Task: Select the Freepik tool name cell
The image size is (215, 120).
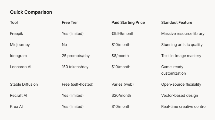Action: 16,34
